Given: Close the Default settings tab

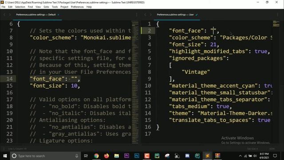Looking at the screenshot, I should click(58, 15).
